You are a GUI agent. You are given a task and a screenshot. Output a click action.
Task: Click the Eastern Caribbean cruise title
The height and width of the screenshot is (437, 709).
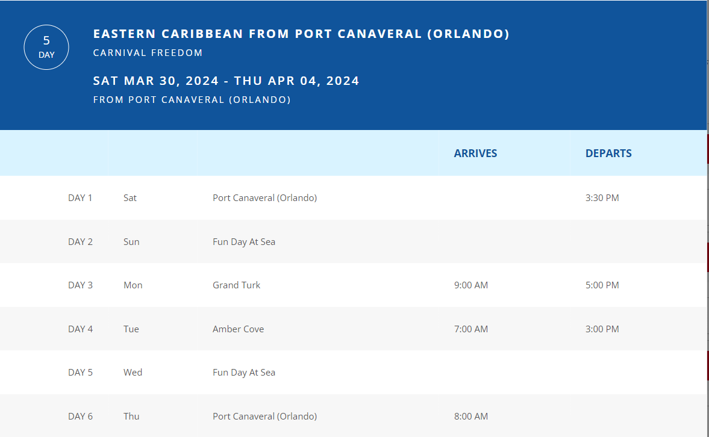[301, 34]
